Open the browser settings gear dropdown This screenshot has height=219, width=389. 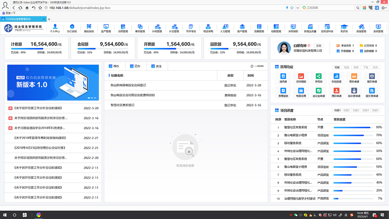[x=384, y=8]
